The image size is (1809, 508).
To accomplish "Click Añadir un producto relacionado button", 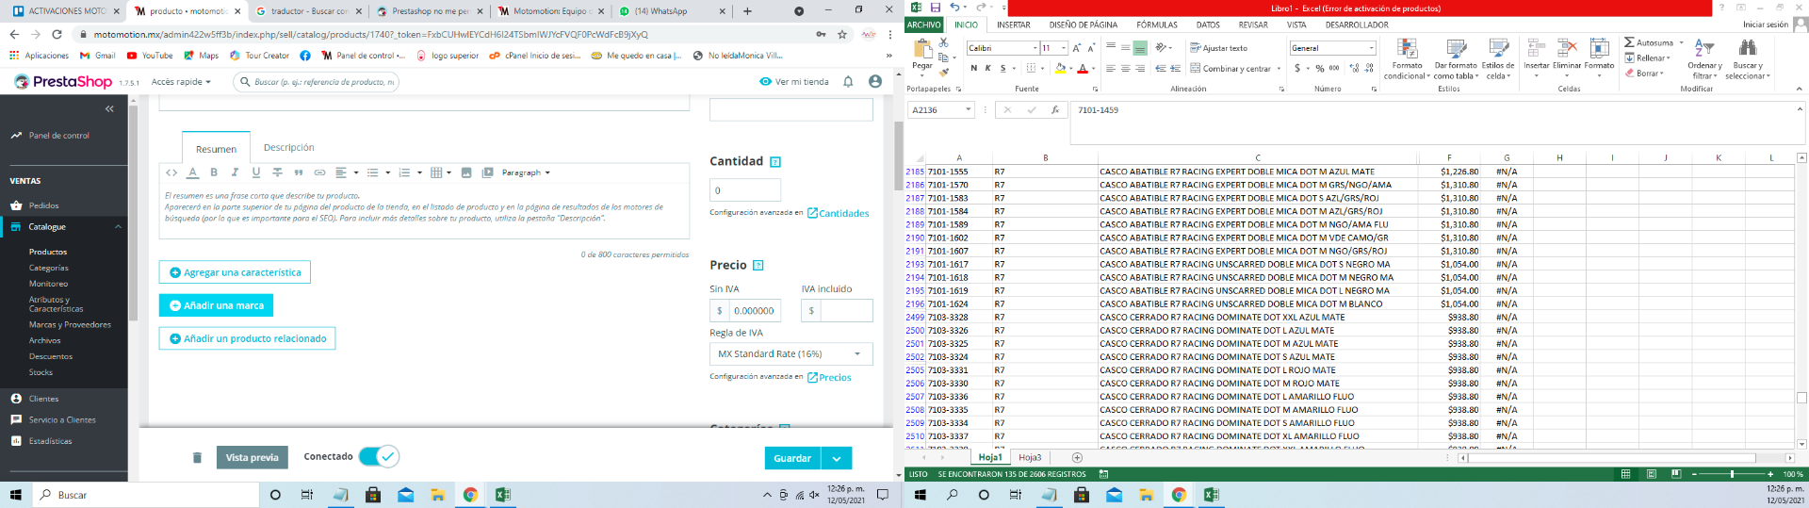I will 247,338.
